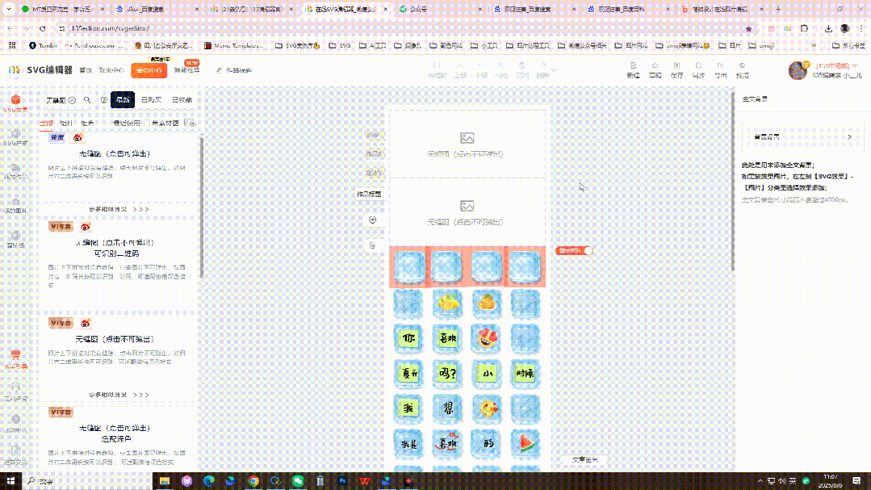
Task: Open the 智能排版 link with NEW badge
Action: click(186, 70)
